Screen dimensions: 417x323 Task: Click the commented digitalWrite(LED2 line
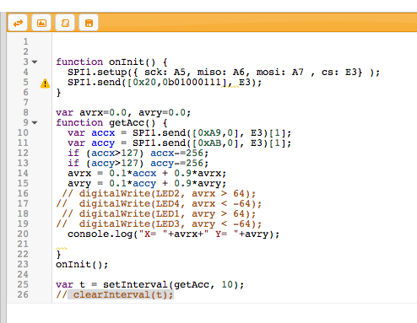pos(159,194)
